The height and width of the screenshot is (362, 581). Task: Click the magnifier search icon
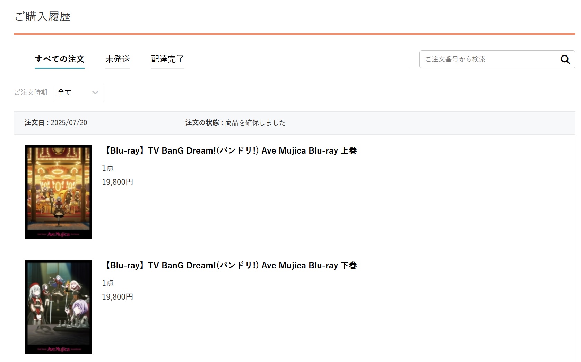[x=565, y=60]
